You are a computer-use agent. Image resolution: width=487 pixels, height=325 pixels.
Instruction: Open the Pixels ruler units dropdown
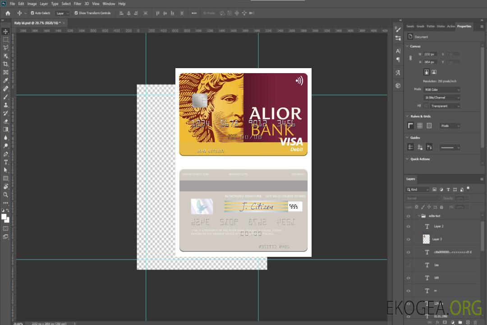click(x=450, y=126)
